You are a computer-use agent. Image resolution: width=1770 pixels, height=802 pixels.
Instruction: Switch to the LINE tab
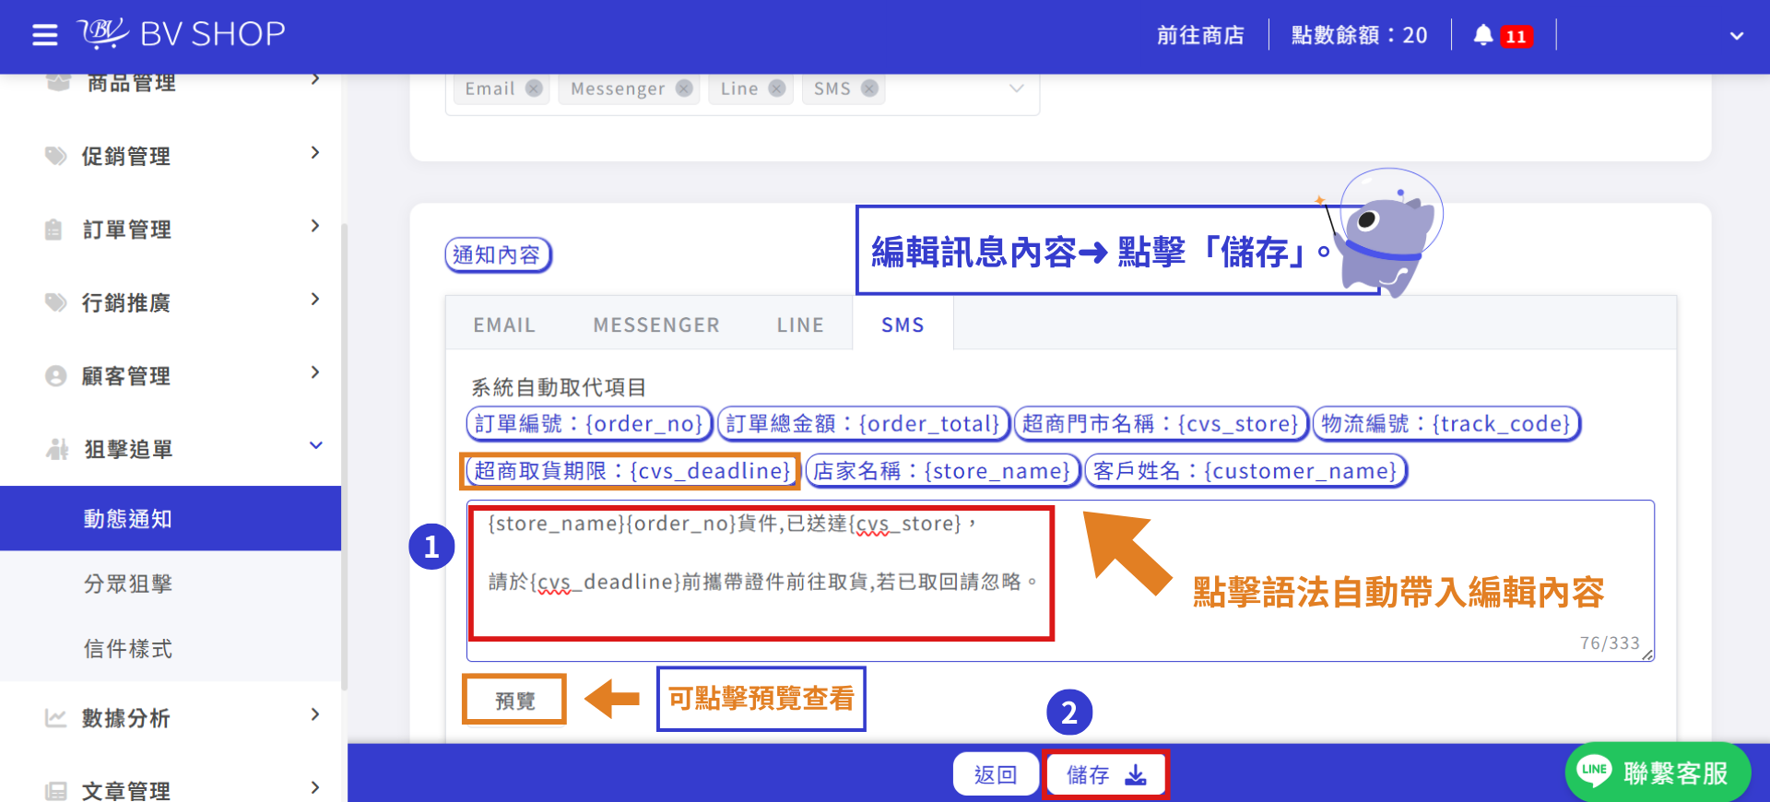tap(800, 324)
